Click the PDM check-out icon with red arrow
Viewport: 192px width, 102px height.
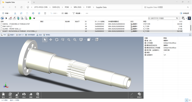10,18
